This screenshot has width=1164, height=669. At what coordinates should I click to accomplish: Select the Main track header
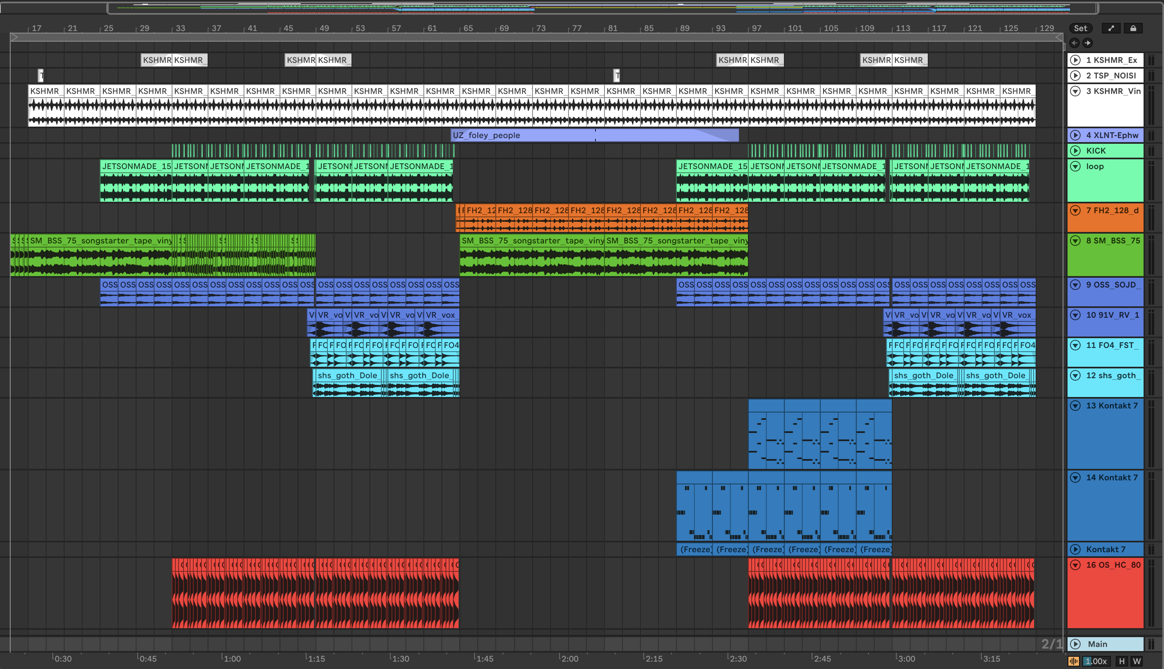(x=1105, y=644)
